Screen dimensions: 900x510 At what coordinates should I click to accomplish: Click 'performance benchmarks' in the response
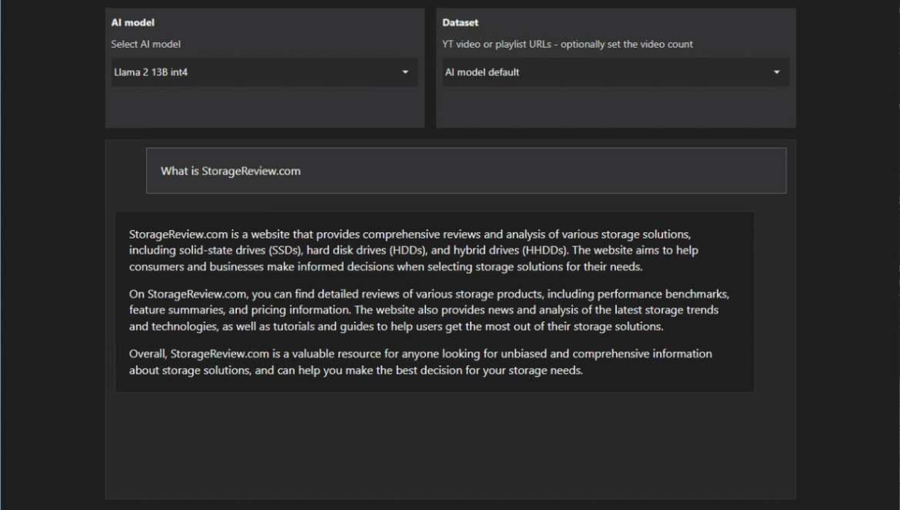point(663,295)
